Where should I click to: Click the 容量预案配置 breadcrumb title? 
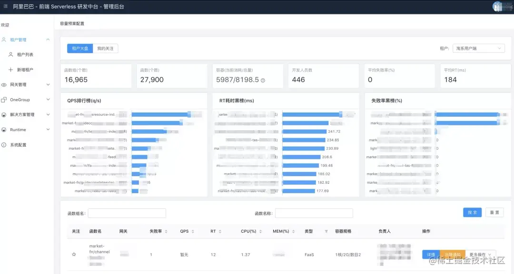(72, 24)
